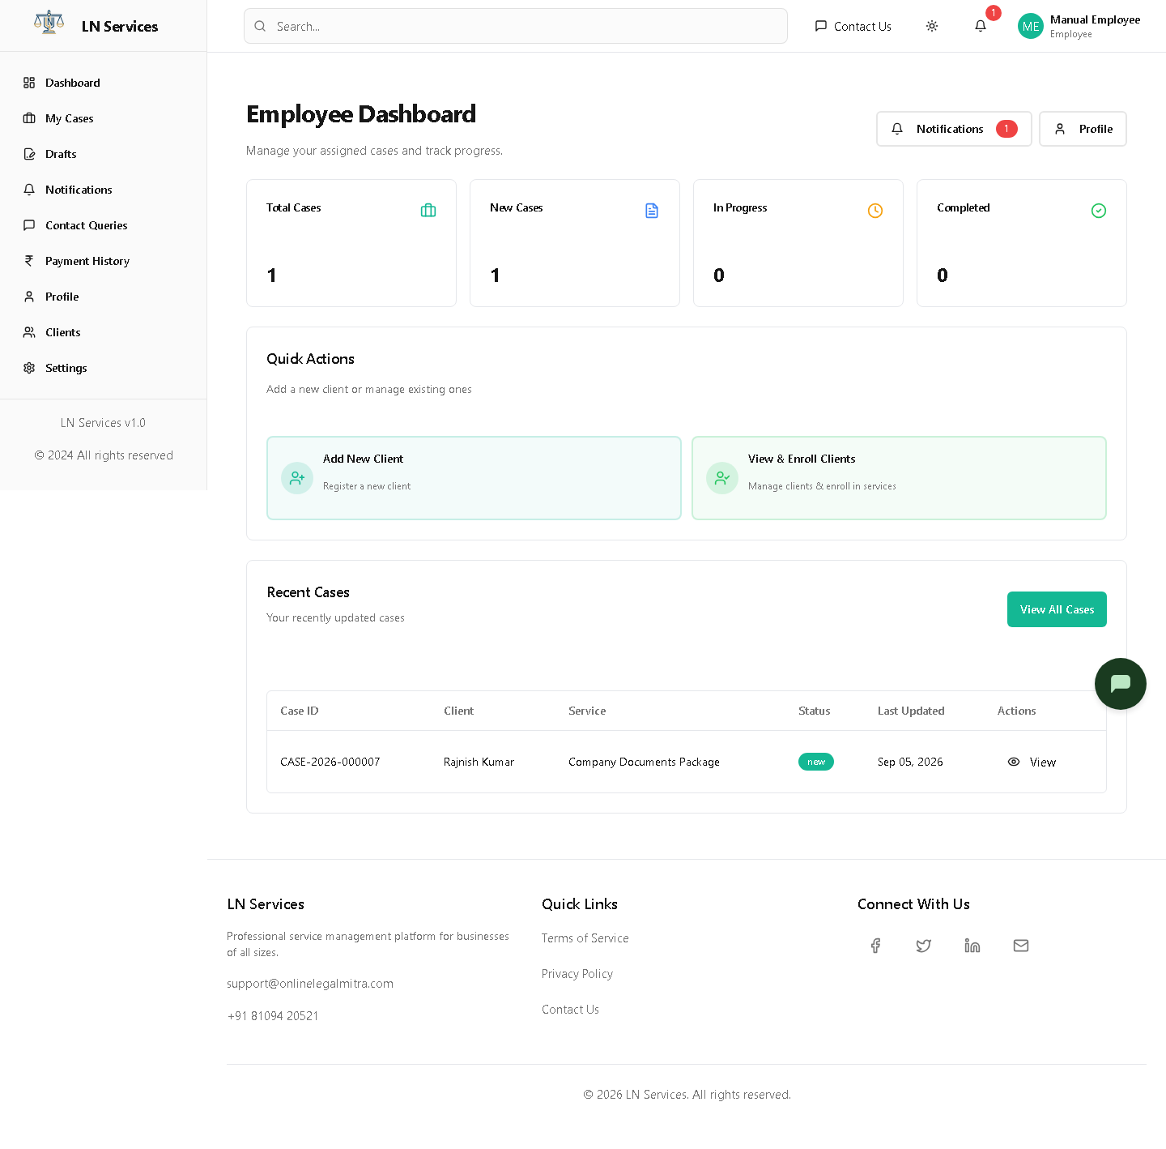Click the Contact Queries chat icon
This screenshot has width=1166, height=1149.
click(29, 225)
